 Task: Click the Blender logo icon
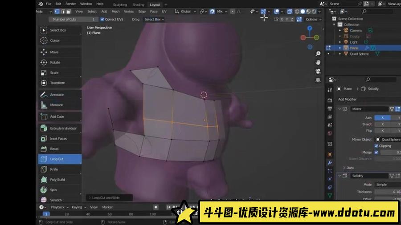[41, 4]
